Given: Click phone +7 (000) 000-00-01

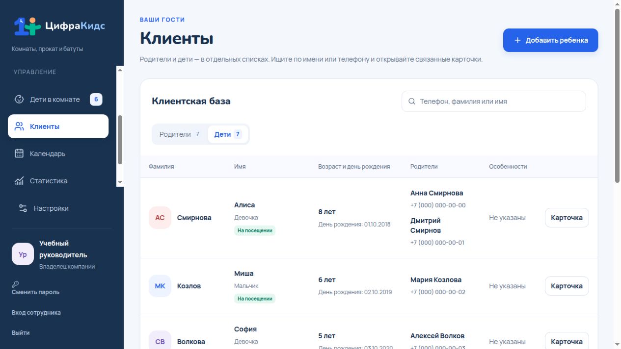Looking at the screenshot, I should pyautogui.click(x=437, y=243).
